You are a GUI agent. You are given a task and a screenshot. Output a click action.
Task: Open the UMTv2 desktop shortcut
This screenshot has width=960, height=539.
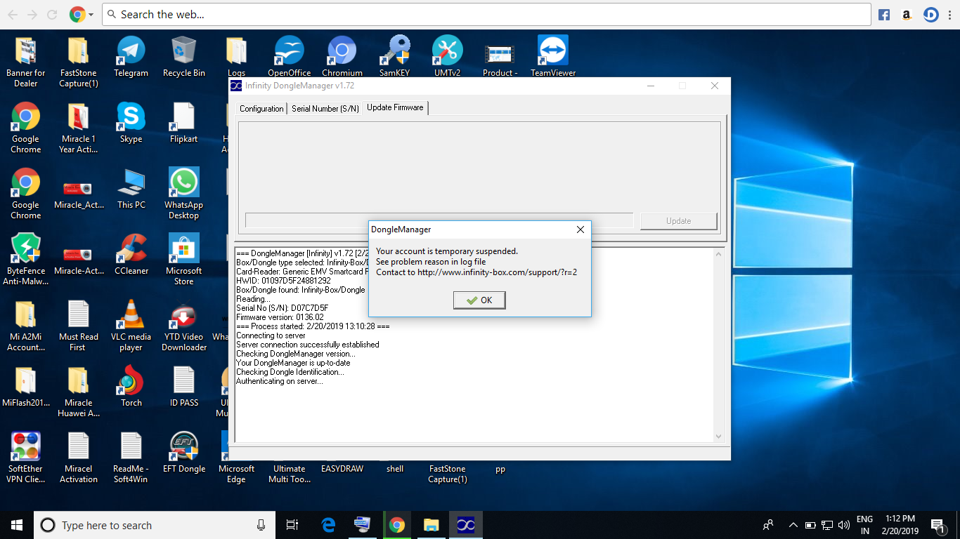447,56
